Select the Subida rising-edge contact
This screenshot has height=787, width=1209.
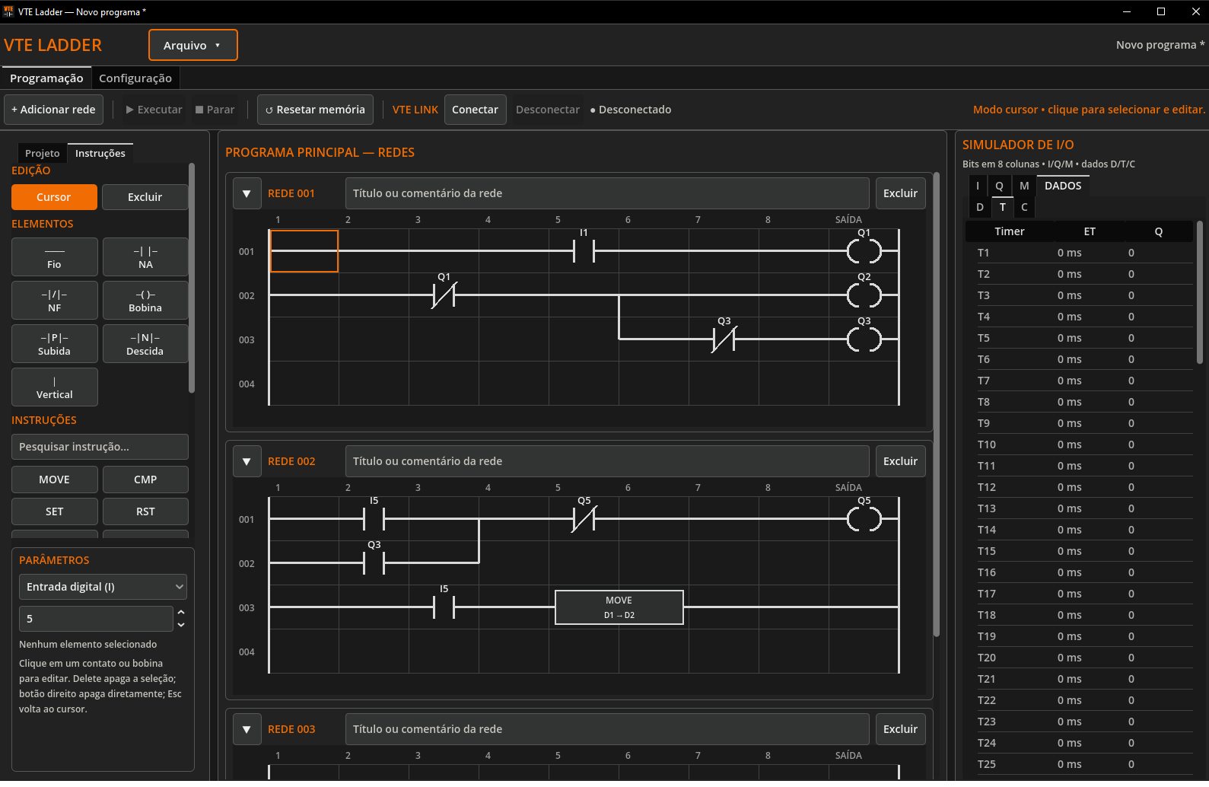click(x=54, y=343)
